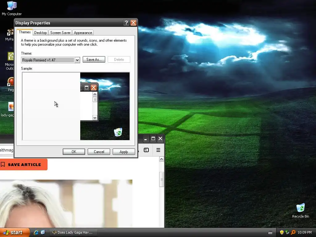Viewport: 316px width, 237px height.
Task: Click Save As button for theme
Action: coord(94,60)
